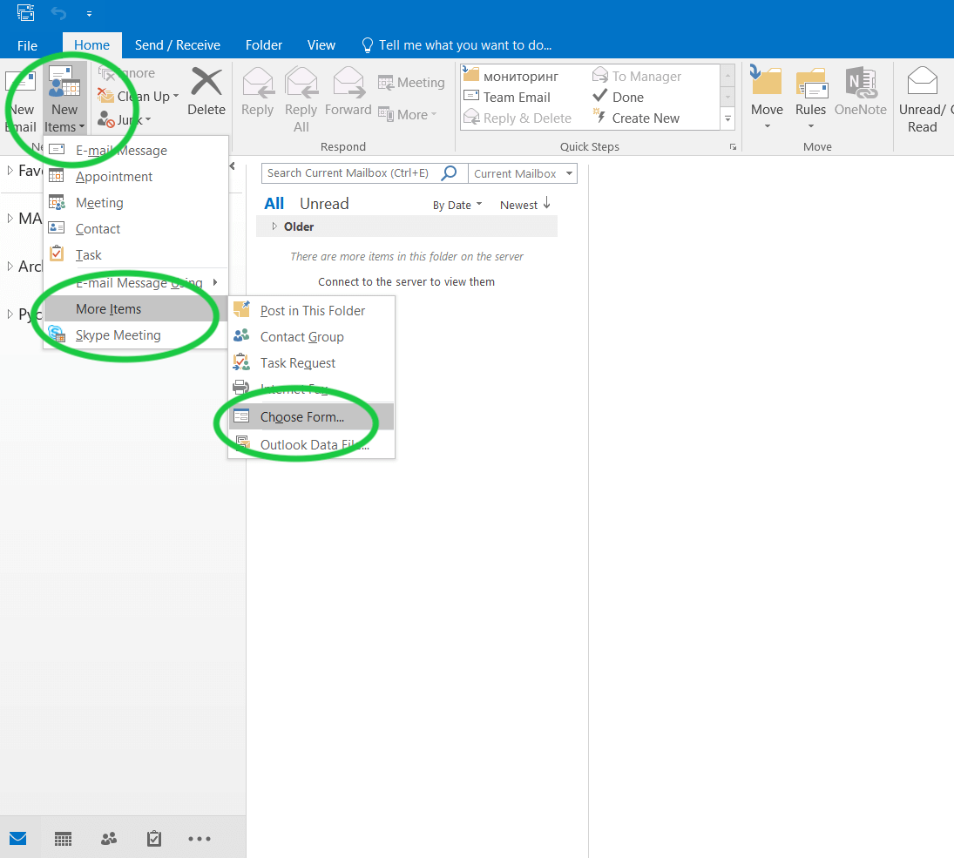
Task: Open the By Date arrangement dropdown
Action: tap(457, 205)
